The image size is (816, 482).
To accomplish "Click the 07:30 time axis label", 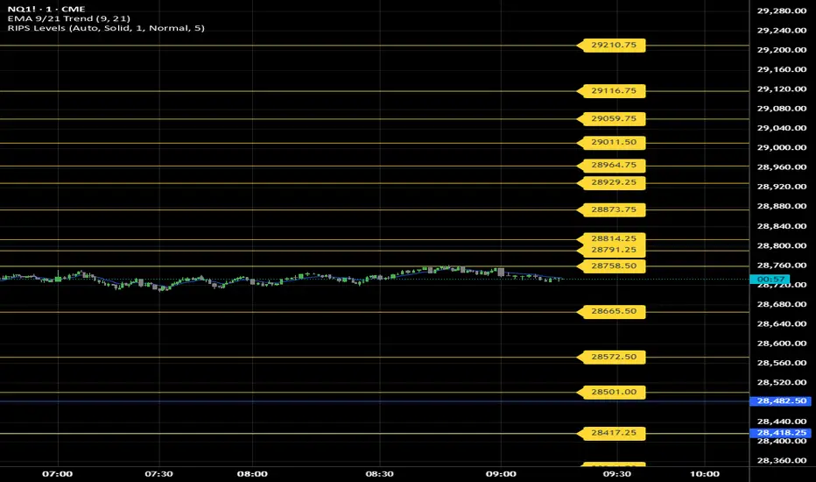I will [x=158, y=473].
